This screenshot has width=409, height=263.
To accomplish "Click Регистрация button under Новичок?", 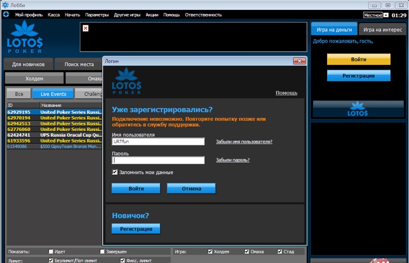I will [136, 229].
